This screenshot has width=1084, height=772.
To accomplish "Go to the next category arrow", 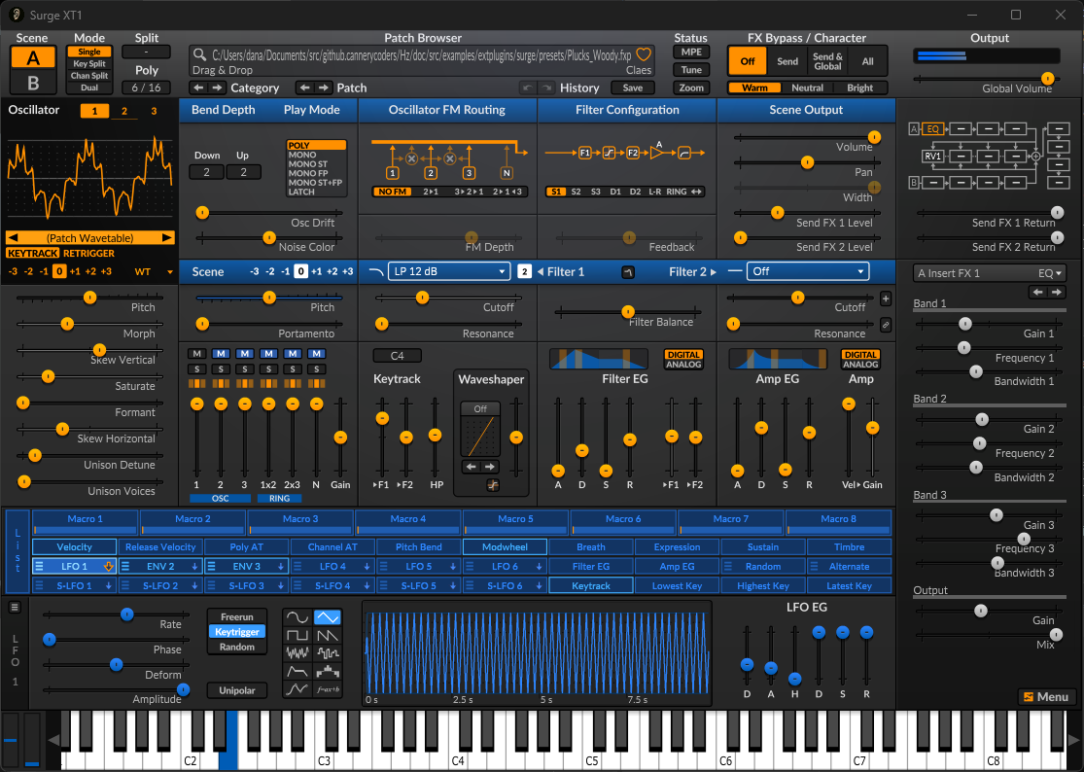I will click(217, 88).
